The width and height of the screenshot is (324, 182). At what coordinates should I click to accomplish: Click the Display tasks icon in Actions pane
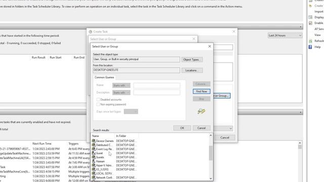(x=310, y=17)
